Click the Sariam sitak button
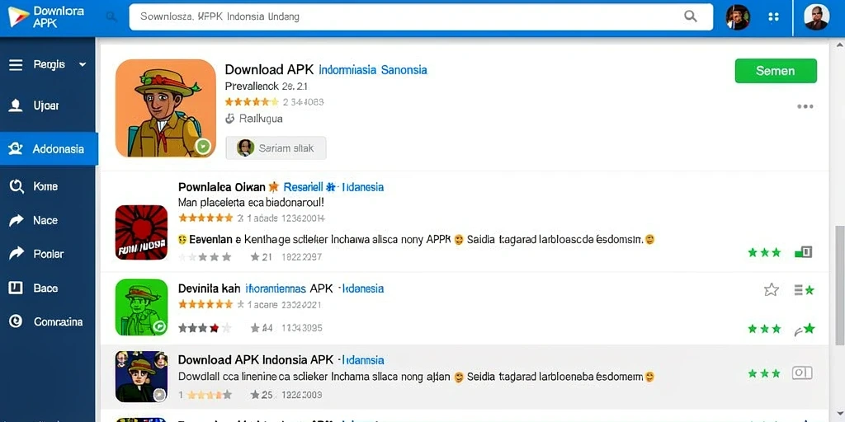845x422 pixels. pos(276,148)
